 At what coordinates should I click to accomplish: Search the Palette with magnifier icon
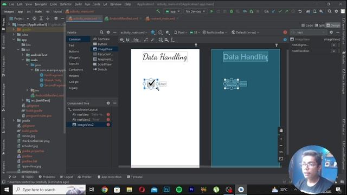tap(101, 32)
